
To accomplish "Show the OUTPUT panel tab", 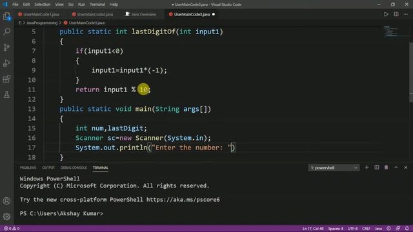I will [x=48, y=168].
